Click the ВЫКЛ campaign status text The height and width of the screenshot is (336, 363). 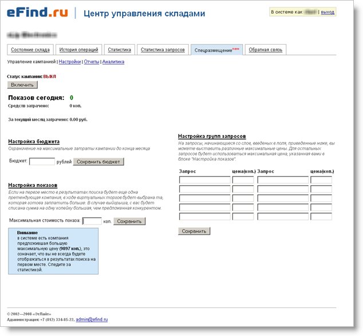50,77
